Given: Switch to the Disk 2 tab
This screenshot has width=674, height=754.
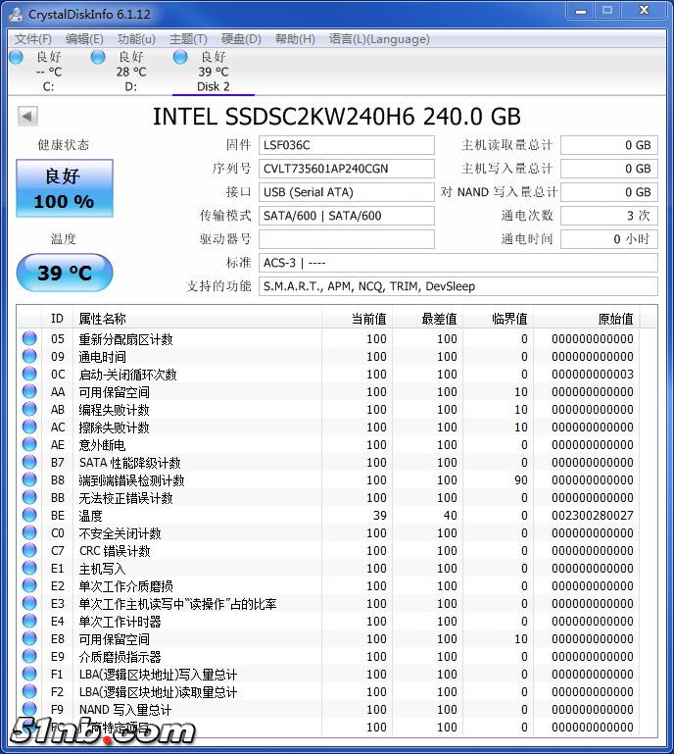Looking at the screenshot, I should tap(213, 73).
